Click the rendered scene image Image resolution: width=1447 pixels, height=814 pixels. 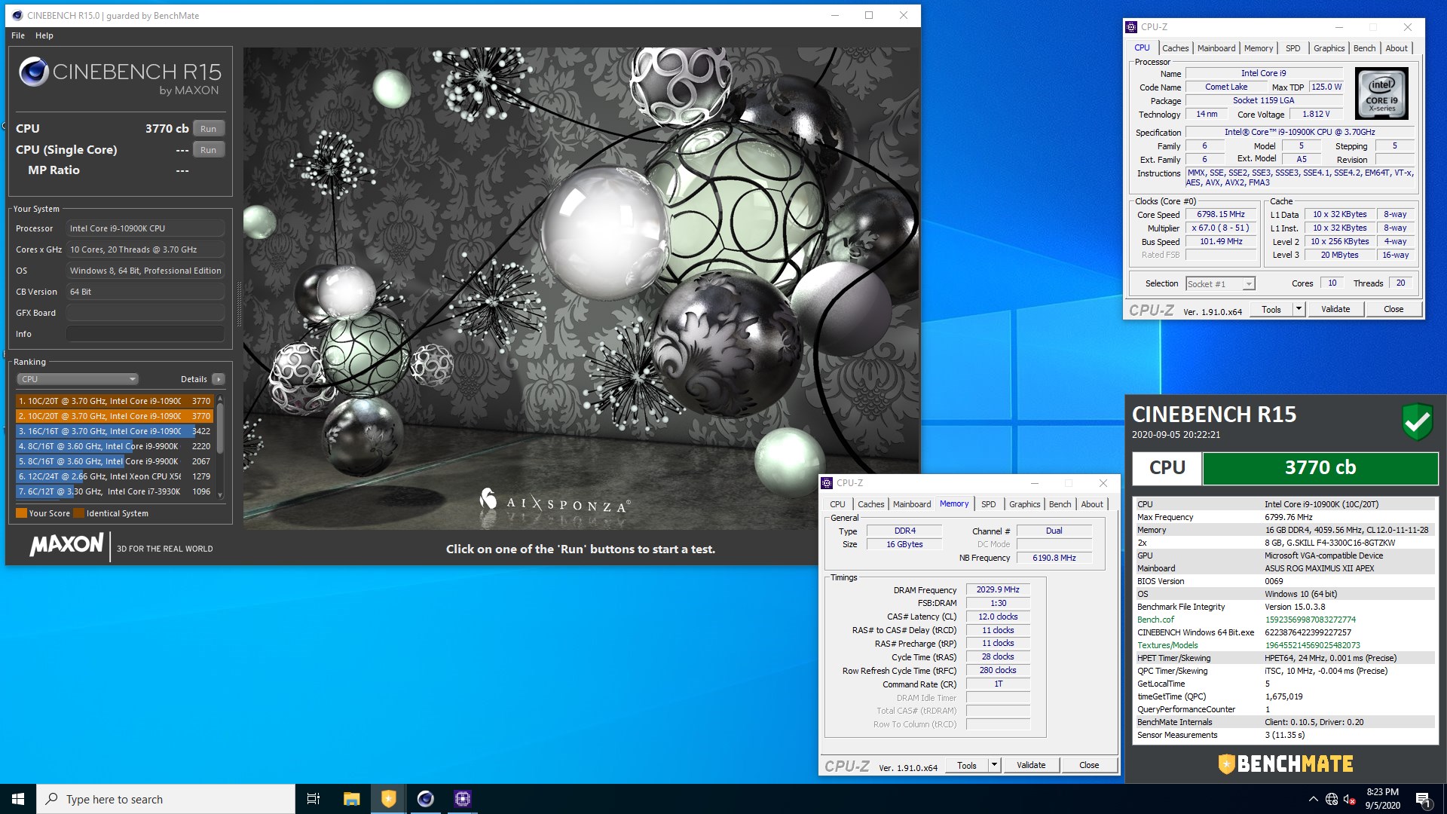point(580,288)
